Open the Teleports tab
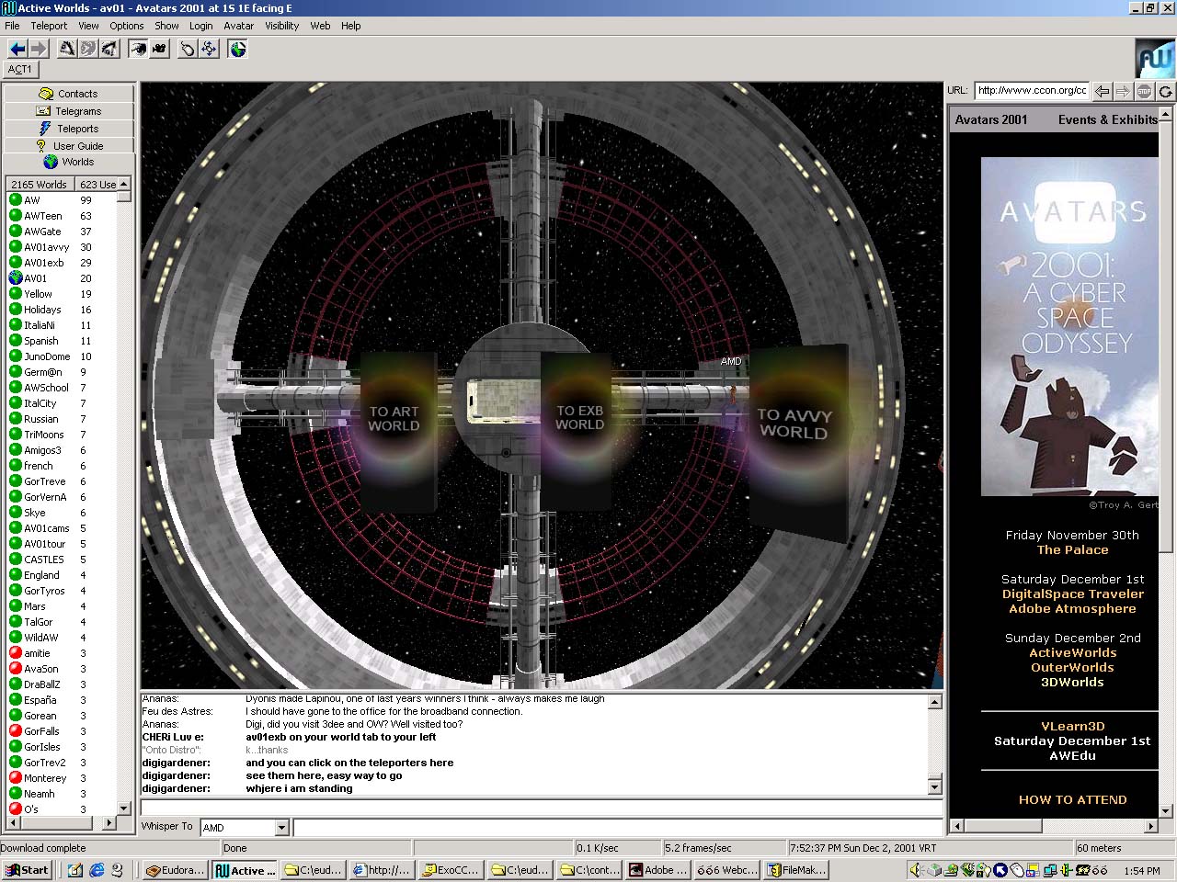 [x=69, y=129]
